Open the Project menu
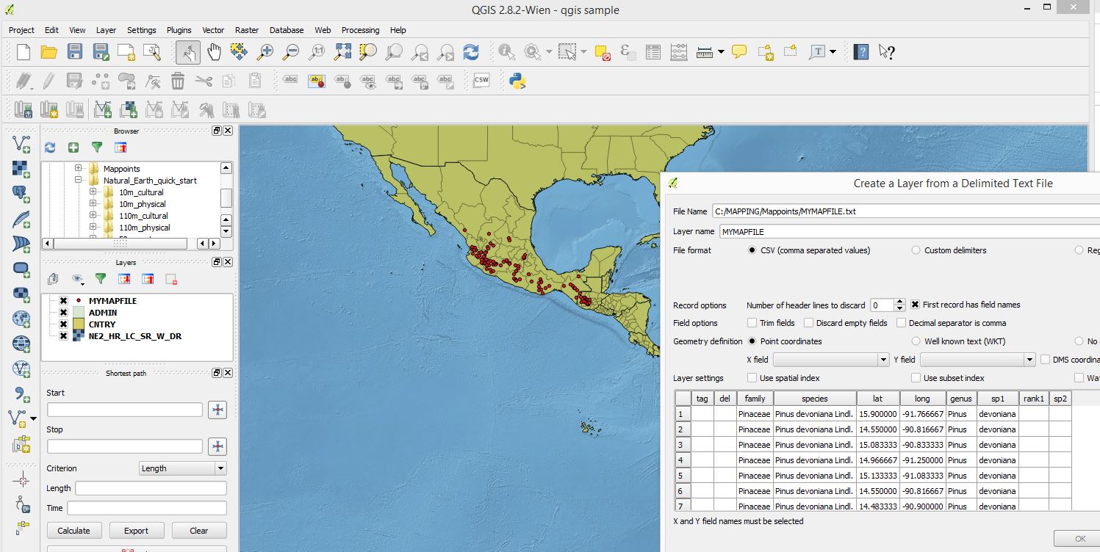The height and width of the screenshot is (552, 1100). click(x=21, y=30)
